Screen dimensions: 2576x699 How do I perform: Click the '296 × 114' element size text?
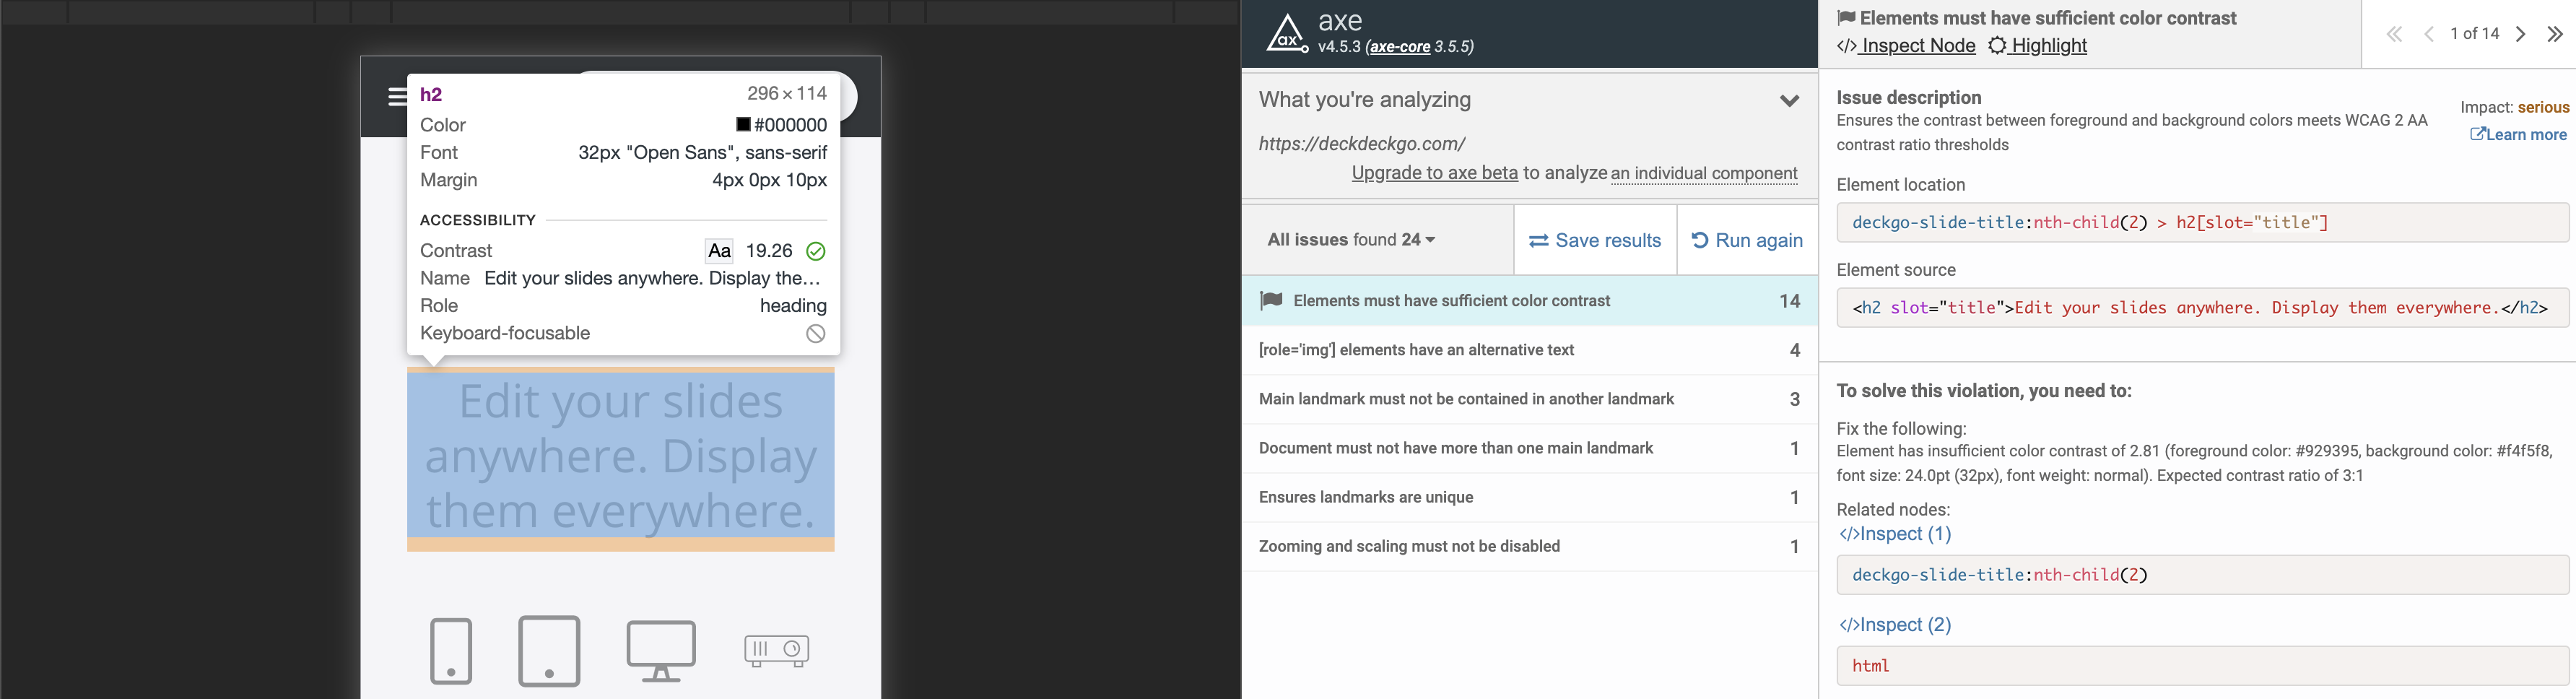point(787,94)
